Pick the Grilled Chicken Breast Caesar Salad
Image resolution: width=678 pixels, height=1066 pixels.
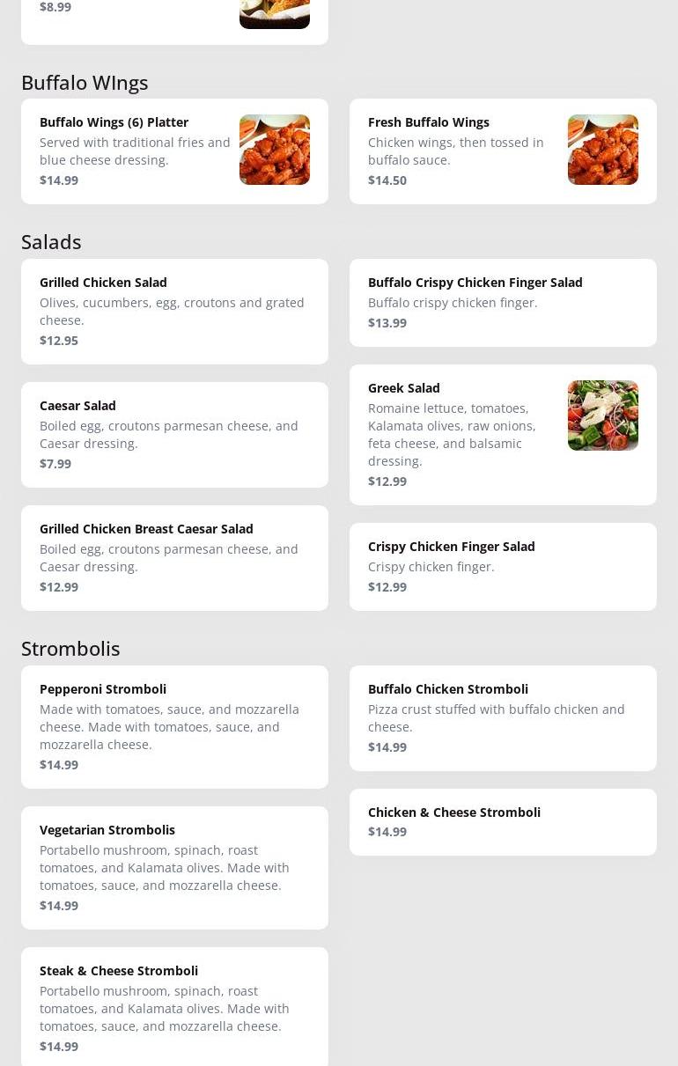click(x=174, y=558)
